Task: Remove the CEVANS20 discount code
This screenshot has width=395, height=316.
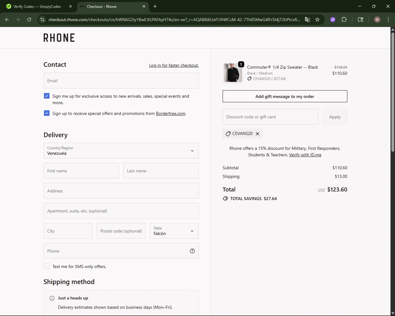Action: [x=258, y=134]
